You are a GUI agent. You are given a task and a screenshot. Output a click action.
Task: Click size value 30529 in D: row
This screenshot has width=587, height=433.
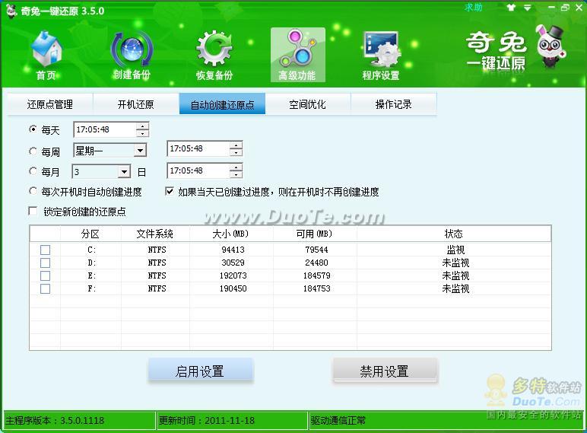[x=233, y=263]
